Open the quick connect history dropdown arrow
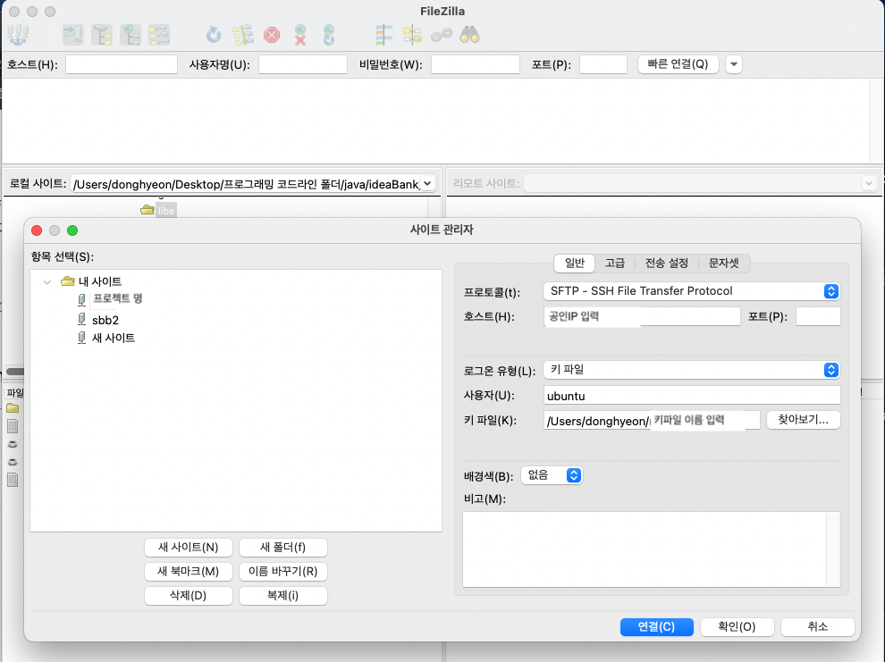 point(734,64)
